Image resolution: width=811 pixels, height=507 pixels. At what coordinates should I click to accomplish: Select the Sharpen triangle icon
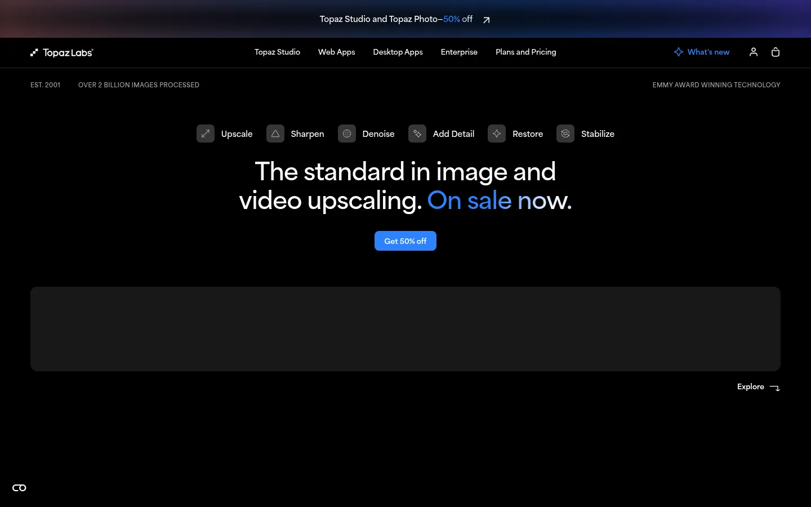[275, 134]
